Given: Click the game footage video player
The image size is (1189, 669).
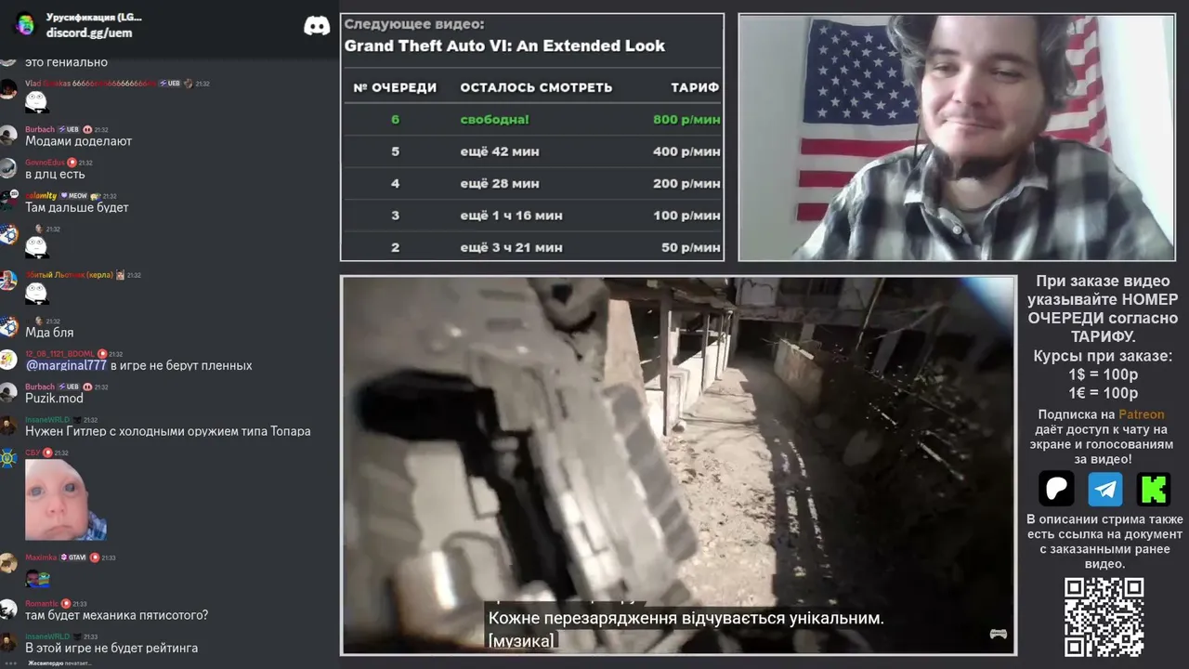Looking at the screenshot, I should [x=678, y=466].
